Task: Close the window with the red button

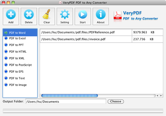Action: (4, 2)
